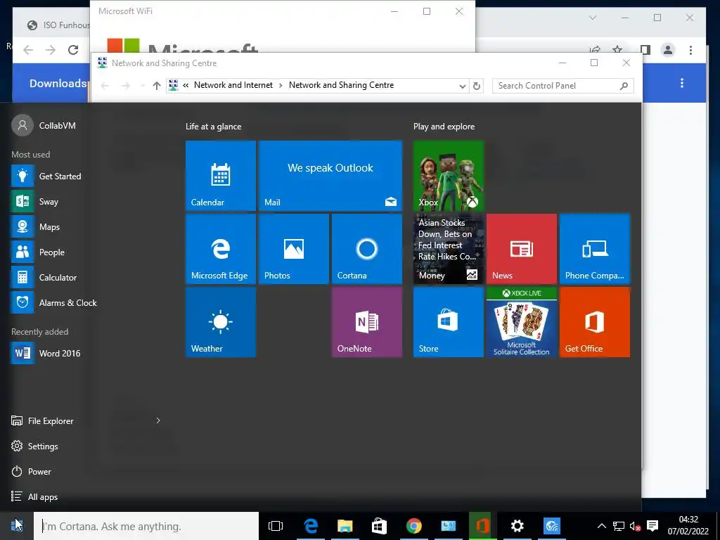720x540 pixels.
Task: Open address bar history dropdown
Action: [462, 86]
